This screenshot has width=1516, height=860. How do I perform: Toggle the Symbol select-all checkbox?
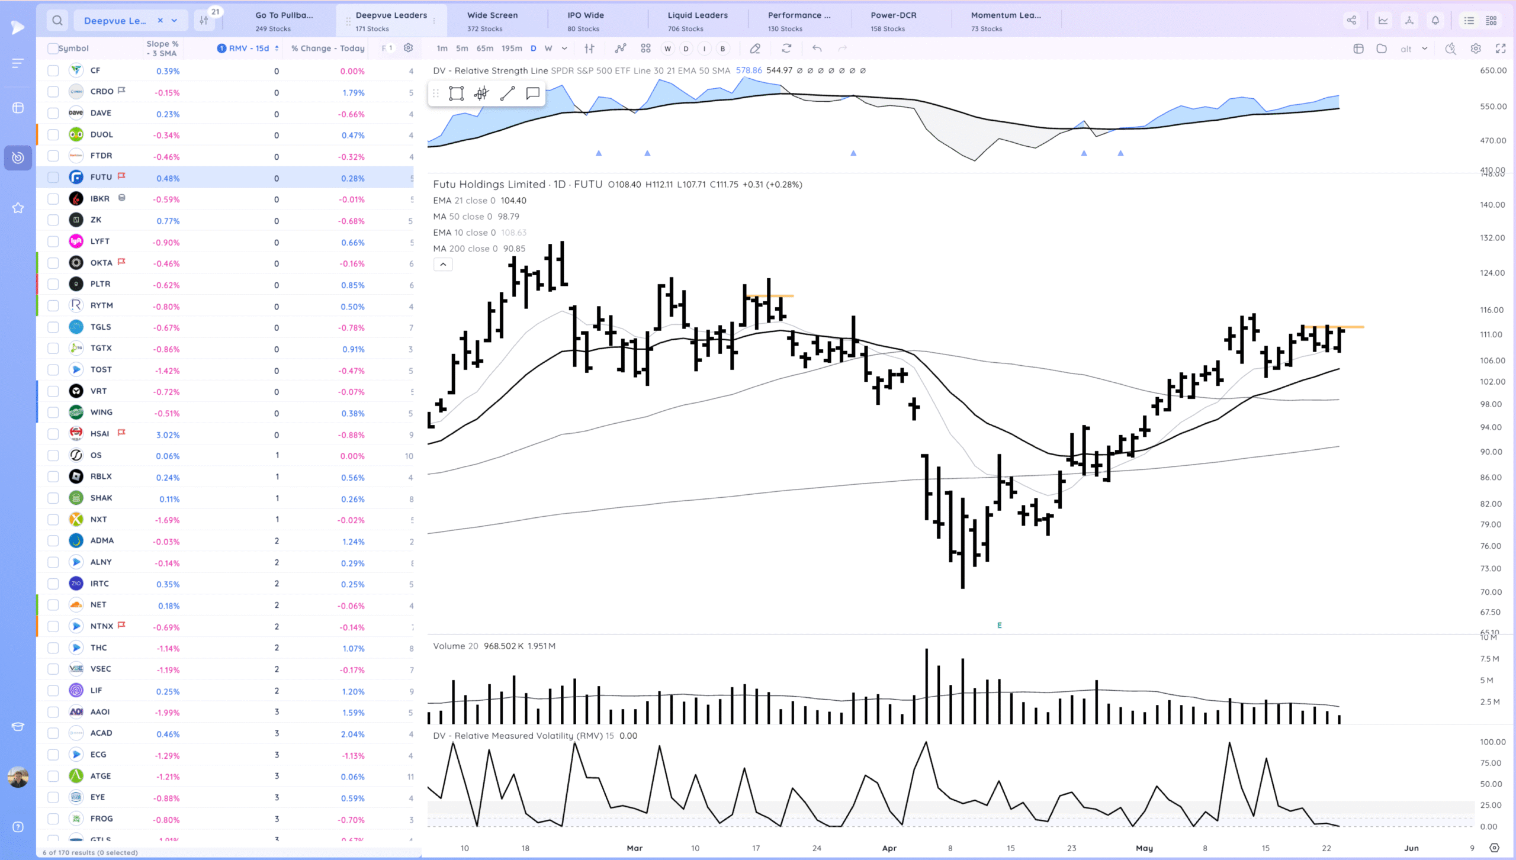(53, 48)
